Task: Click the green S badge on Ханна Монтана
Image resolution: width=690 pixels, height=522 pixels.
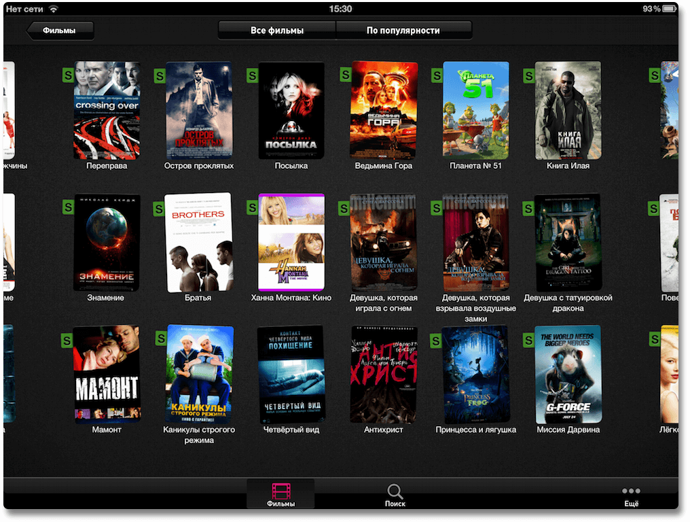Action: point(252,207)
